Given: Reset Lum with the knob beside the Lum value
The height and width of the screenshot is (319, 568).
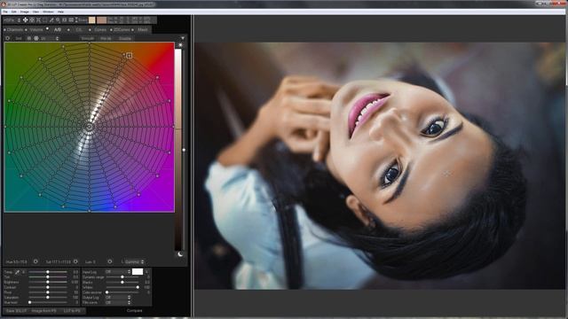Looking at the screenshot, I should 110,261.
